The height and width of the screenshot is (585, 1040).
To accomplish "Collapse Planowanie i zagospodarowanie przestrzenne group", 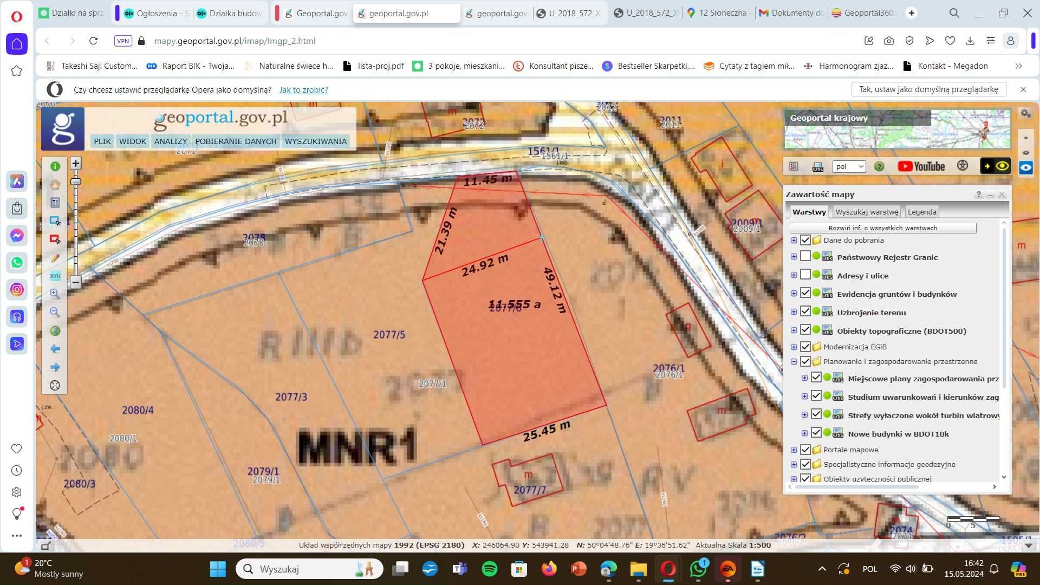I will (x=794, y=361).
